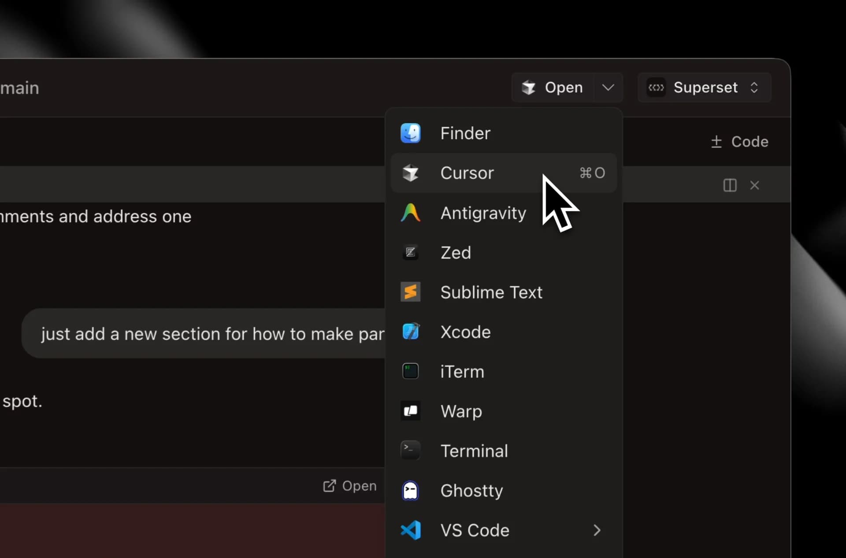Viewport: 846px width, 558px height.
Task: Open the dropdown next to the Open button
Action: point(608,87)
